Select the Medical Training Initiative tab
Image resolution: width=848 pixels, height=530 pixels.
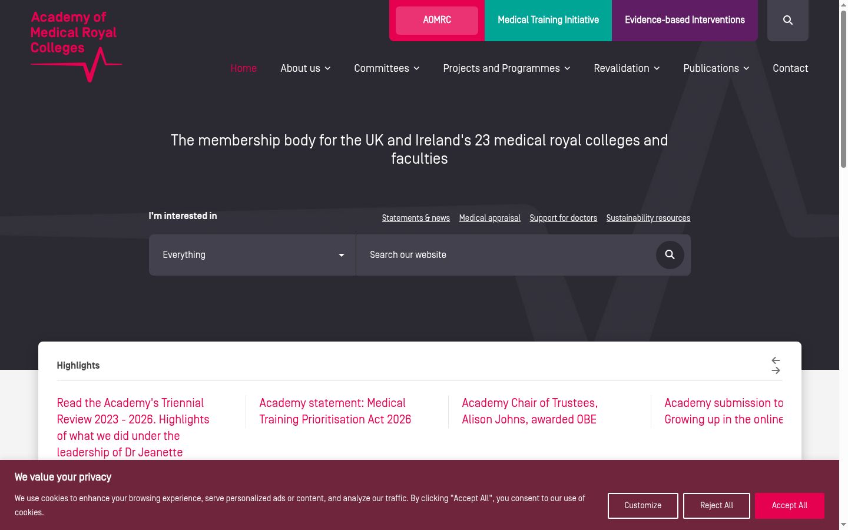coord(548,20)
